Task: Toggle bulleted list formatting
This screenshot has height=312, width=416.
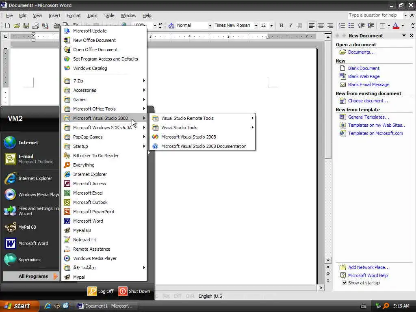Action: tap(351, 26)
